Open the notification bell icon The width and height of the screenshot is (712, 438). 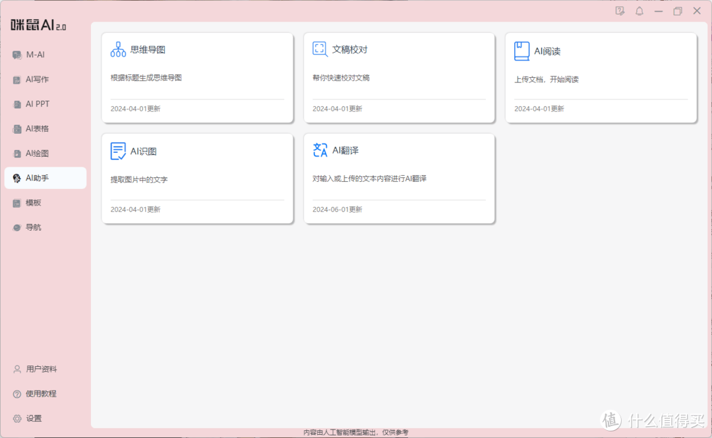tap(639, 11)
